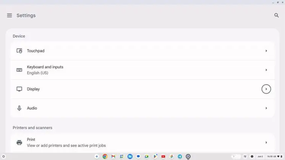Open the Display row
This screenshot has height=160, width=285.
point(142,89)
